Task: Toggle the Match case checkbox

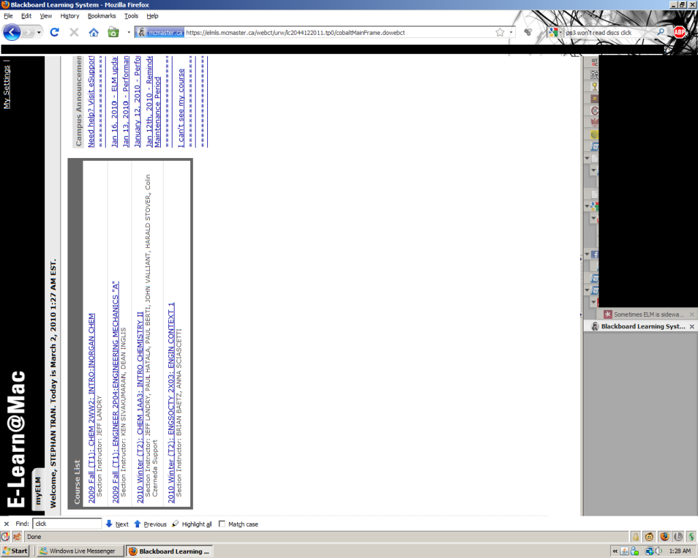Action: coord(222,524)
